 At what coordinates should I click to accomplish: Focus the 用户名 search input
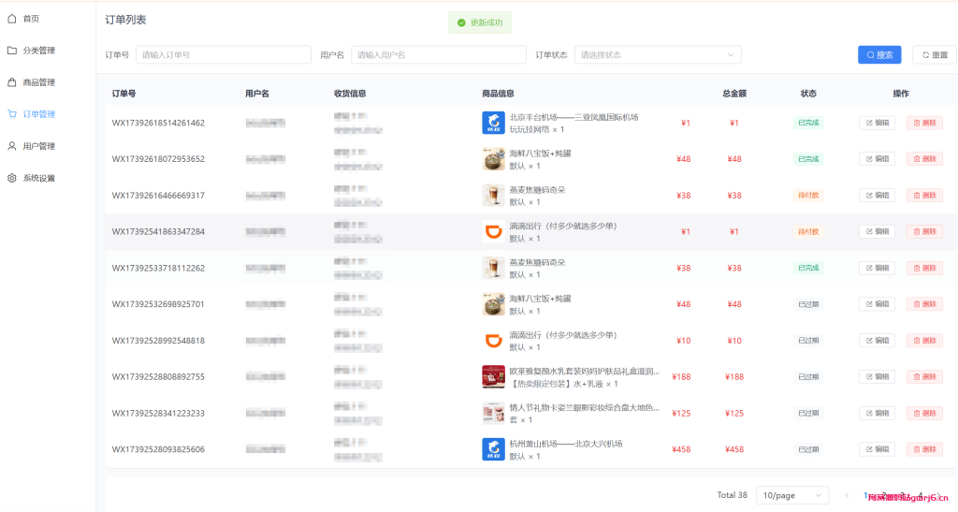[x=438, y=55]
